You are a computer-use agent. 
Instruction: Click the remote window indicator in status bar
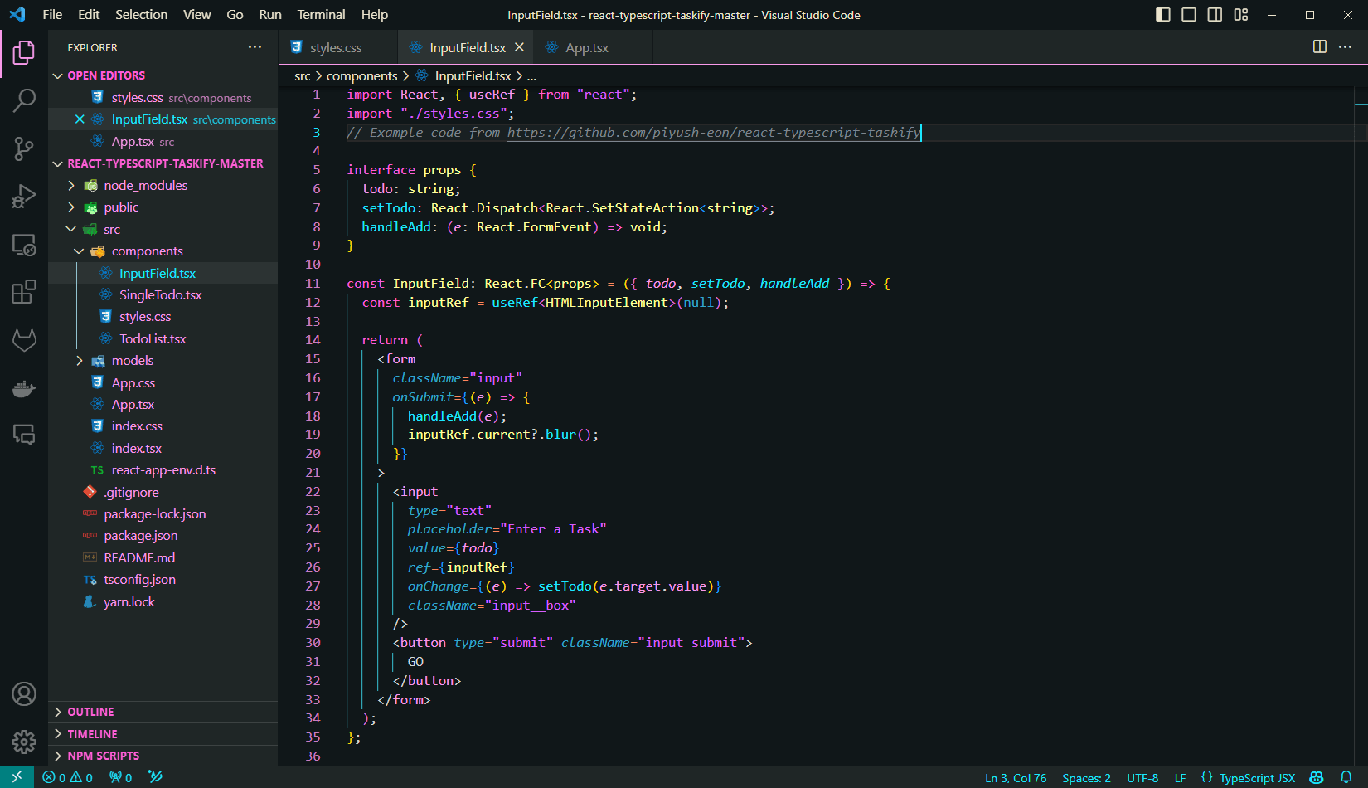tap(17, 777)
